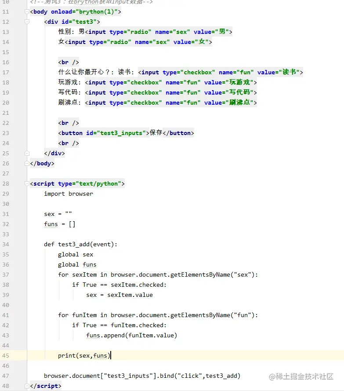This screenshot has height=391, width=344.
Task: Click the br tag on line 22
Action: click(69, 123)
